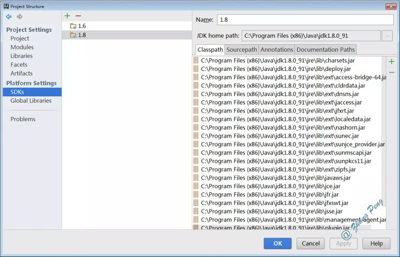Click jar icon beside deploy.jar
The image size is (400, 257).
(196, 69)
